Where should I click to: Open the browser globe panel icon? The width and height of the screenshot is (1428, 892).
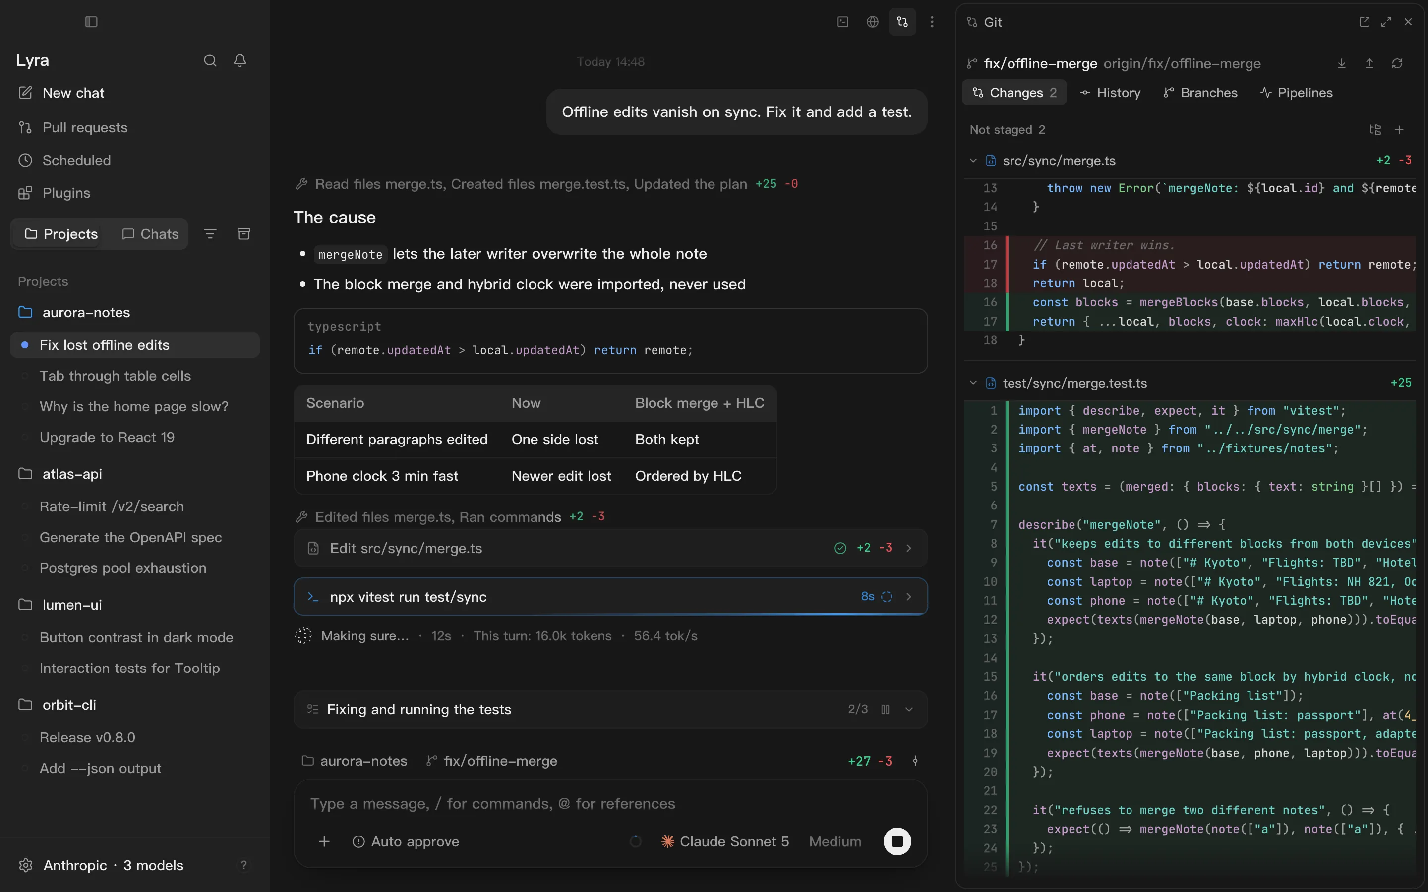coord(872,22)
